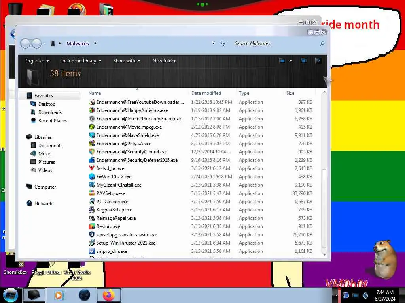Select the PAVSetup.exe icon

92,193
